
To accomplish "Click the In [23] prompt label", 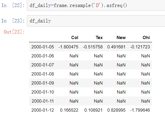I will 13,21.
